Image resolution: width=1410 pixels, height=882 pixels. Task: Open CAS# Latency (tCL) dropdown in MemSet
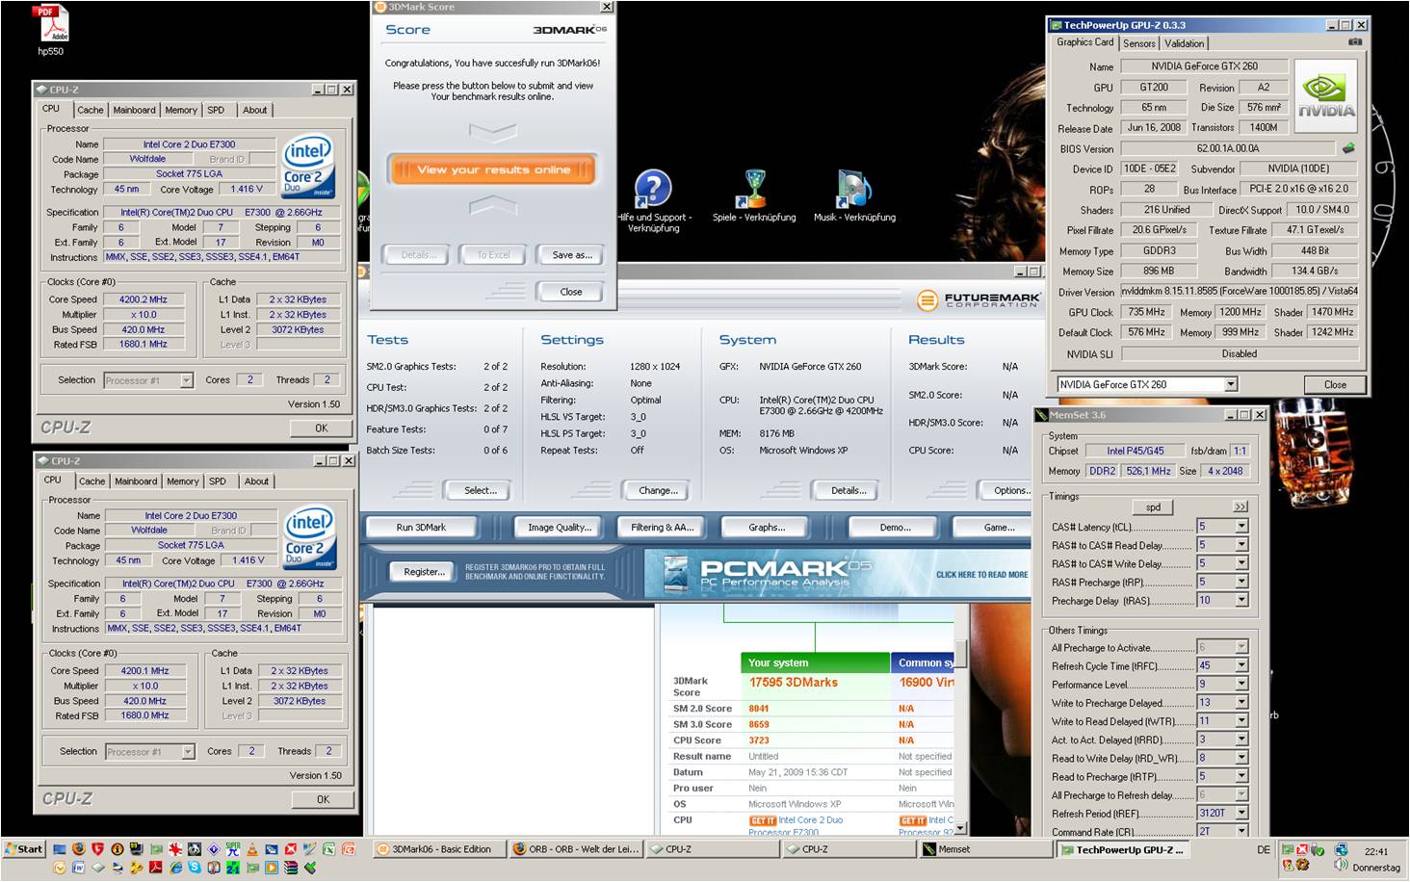pyautogui.click(x=1241, y=527)
